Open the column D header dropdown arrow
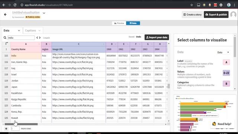238x134 pixels. [116, 44]
